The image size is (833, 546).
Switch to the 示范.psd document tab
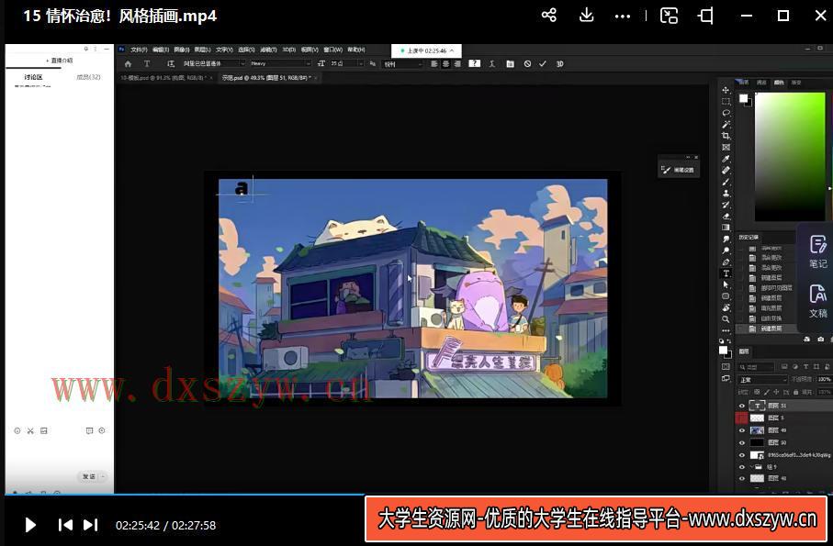[266, 78]
